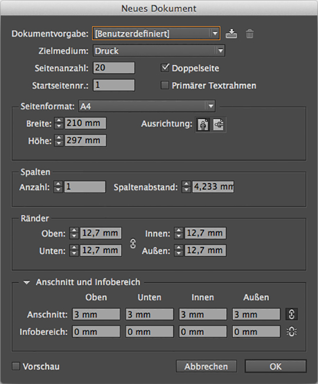The height and width of the screenshot is (384, 318).
Task: Disable the Doppelseite checkbox
Action: (x=165, y=68)
